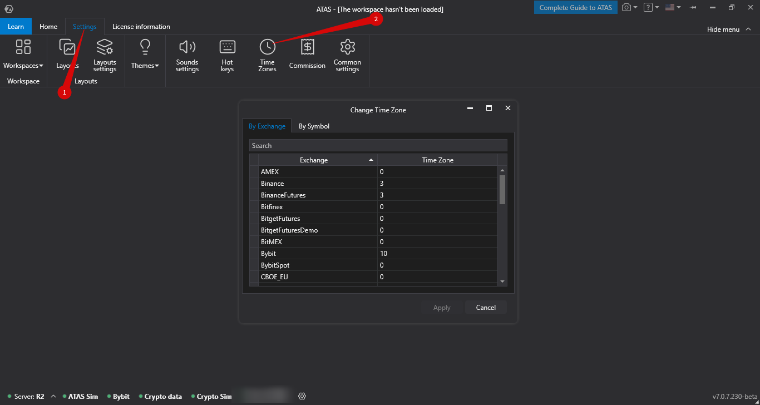Click Crypto data connection status

[x=160, y=397]
